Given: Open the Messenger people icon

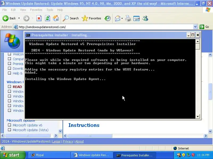Looking at the screenshot, I should tap(145, 18).
